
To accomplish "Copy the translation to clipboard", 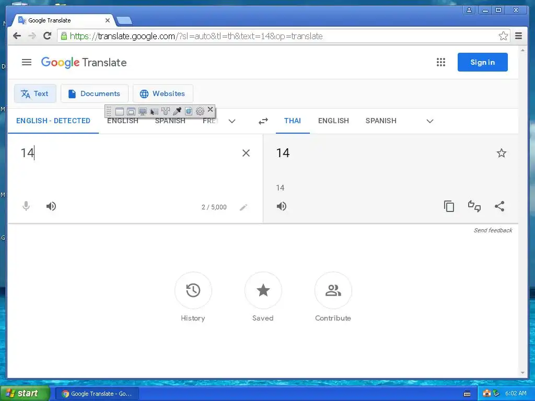I will (449, 206).
